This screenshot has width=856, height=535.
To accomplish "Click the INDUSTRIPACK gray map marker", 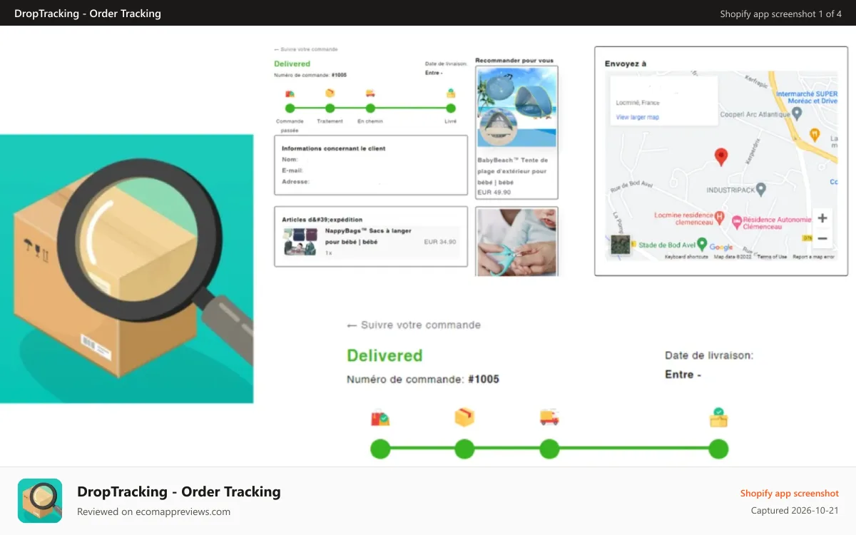I will pyautogui.click(x=761, y=189).
